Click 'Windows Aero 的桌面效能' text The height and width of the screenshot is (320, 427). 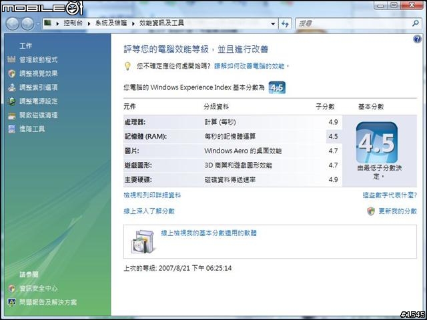(x=243, y=151)
